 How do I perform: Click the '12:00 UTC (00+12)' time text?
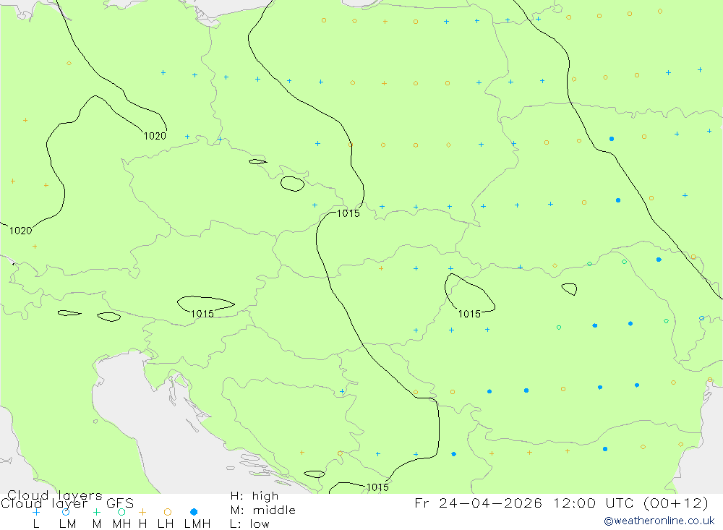tap(630, 503)
